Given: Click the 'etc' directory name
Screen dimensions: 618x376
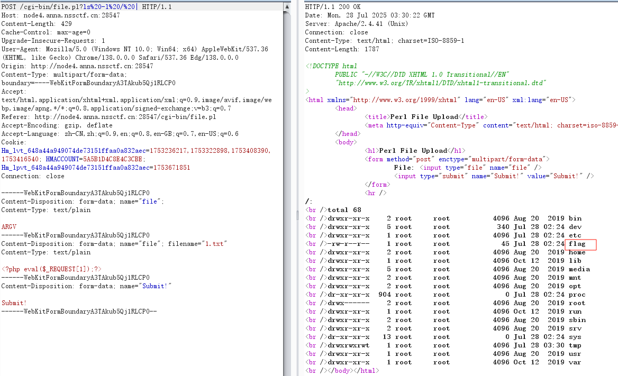Looking at the screenshot, I should [575, 235].
